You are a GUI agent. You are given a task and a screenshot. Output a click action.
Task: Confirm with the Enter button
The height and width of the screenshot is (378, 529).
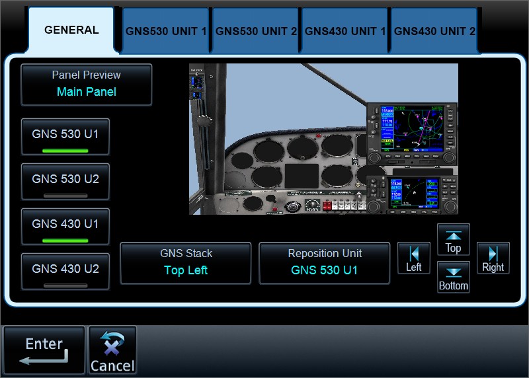44,350
